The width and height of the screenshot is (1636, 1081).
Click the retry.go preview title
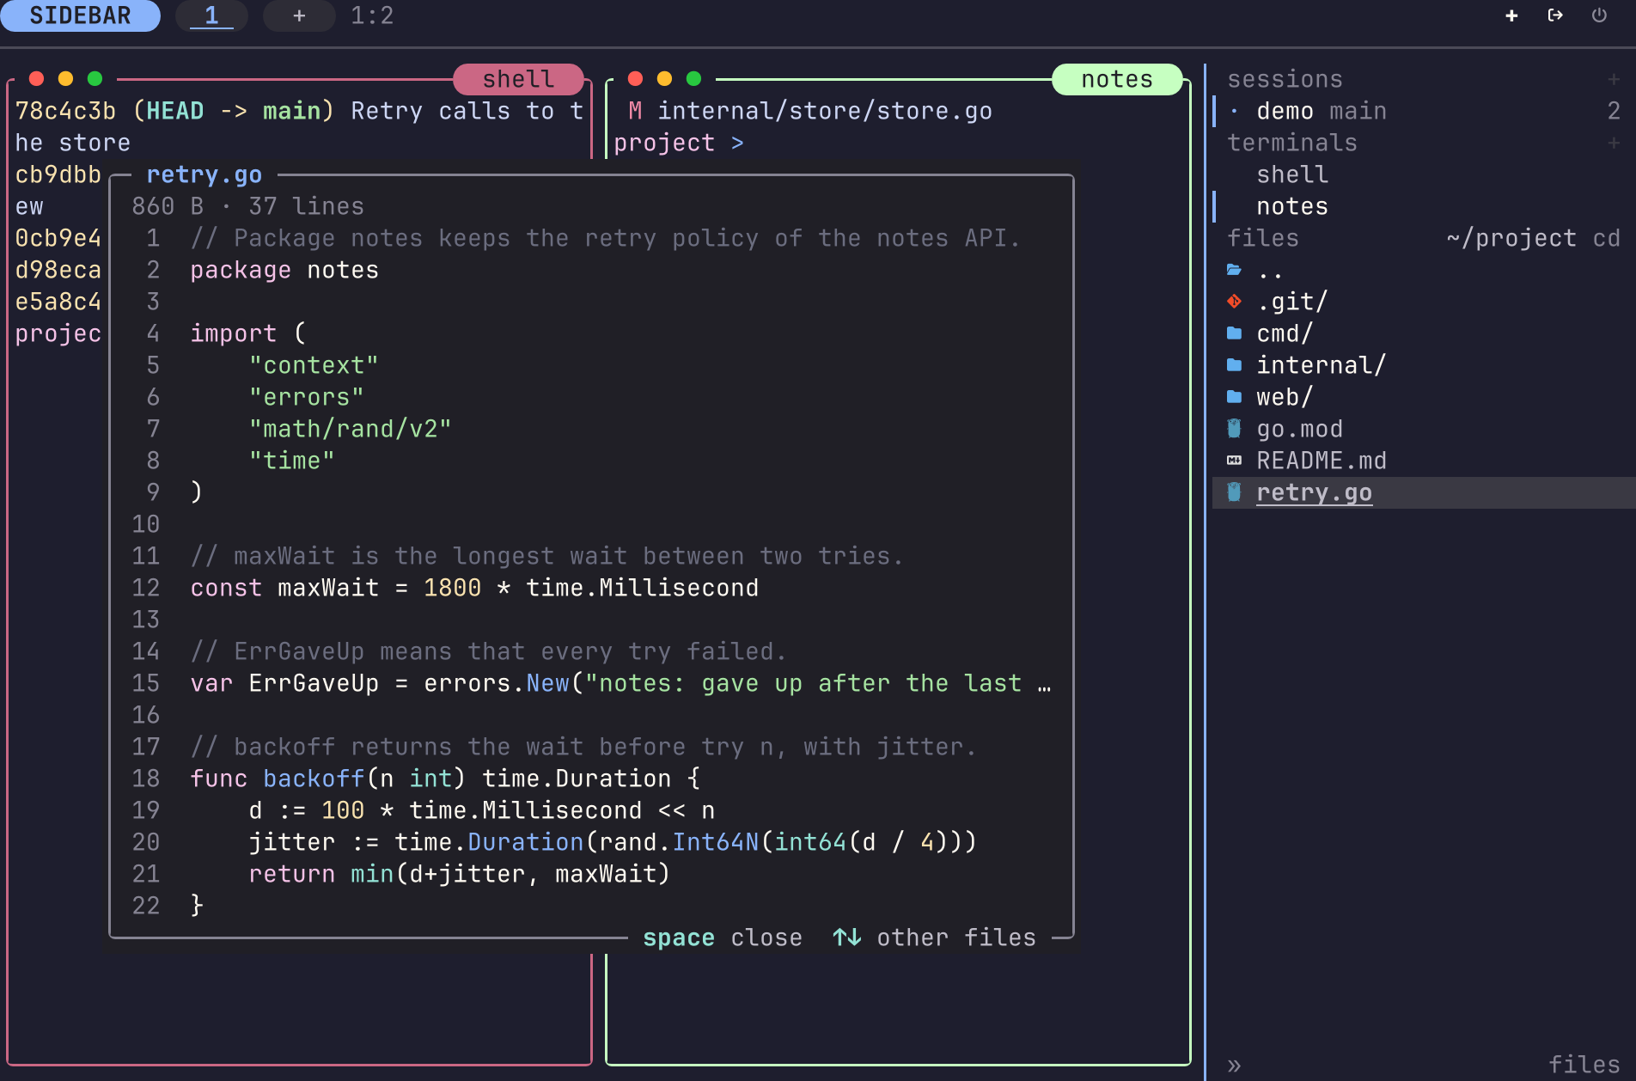click(204, 174)
